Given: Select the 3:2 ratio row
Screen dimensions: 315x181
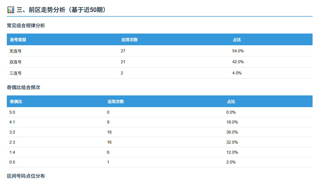Looking at the screenshot, I should (x=12, y=132).
